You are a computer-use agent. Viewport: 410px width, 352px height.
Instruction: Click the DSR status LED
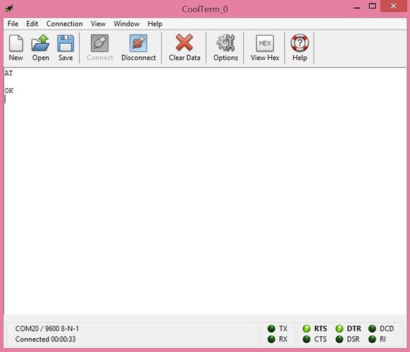click(x=339, y=339)
